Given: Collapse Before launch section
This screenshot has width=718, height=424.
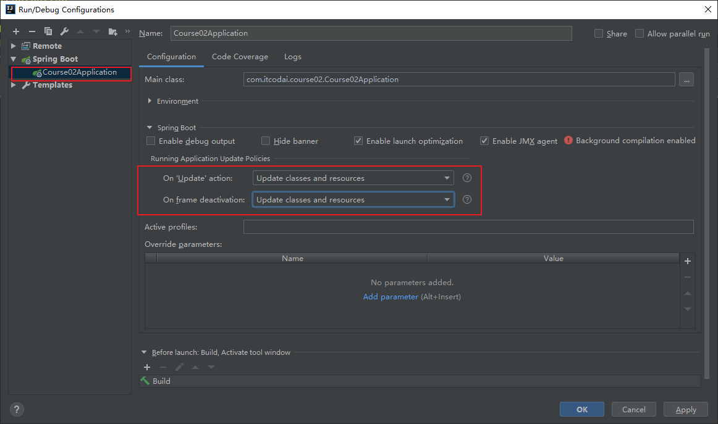Looking at the screenshot, I should 144,352.
